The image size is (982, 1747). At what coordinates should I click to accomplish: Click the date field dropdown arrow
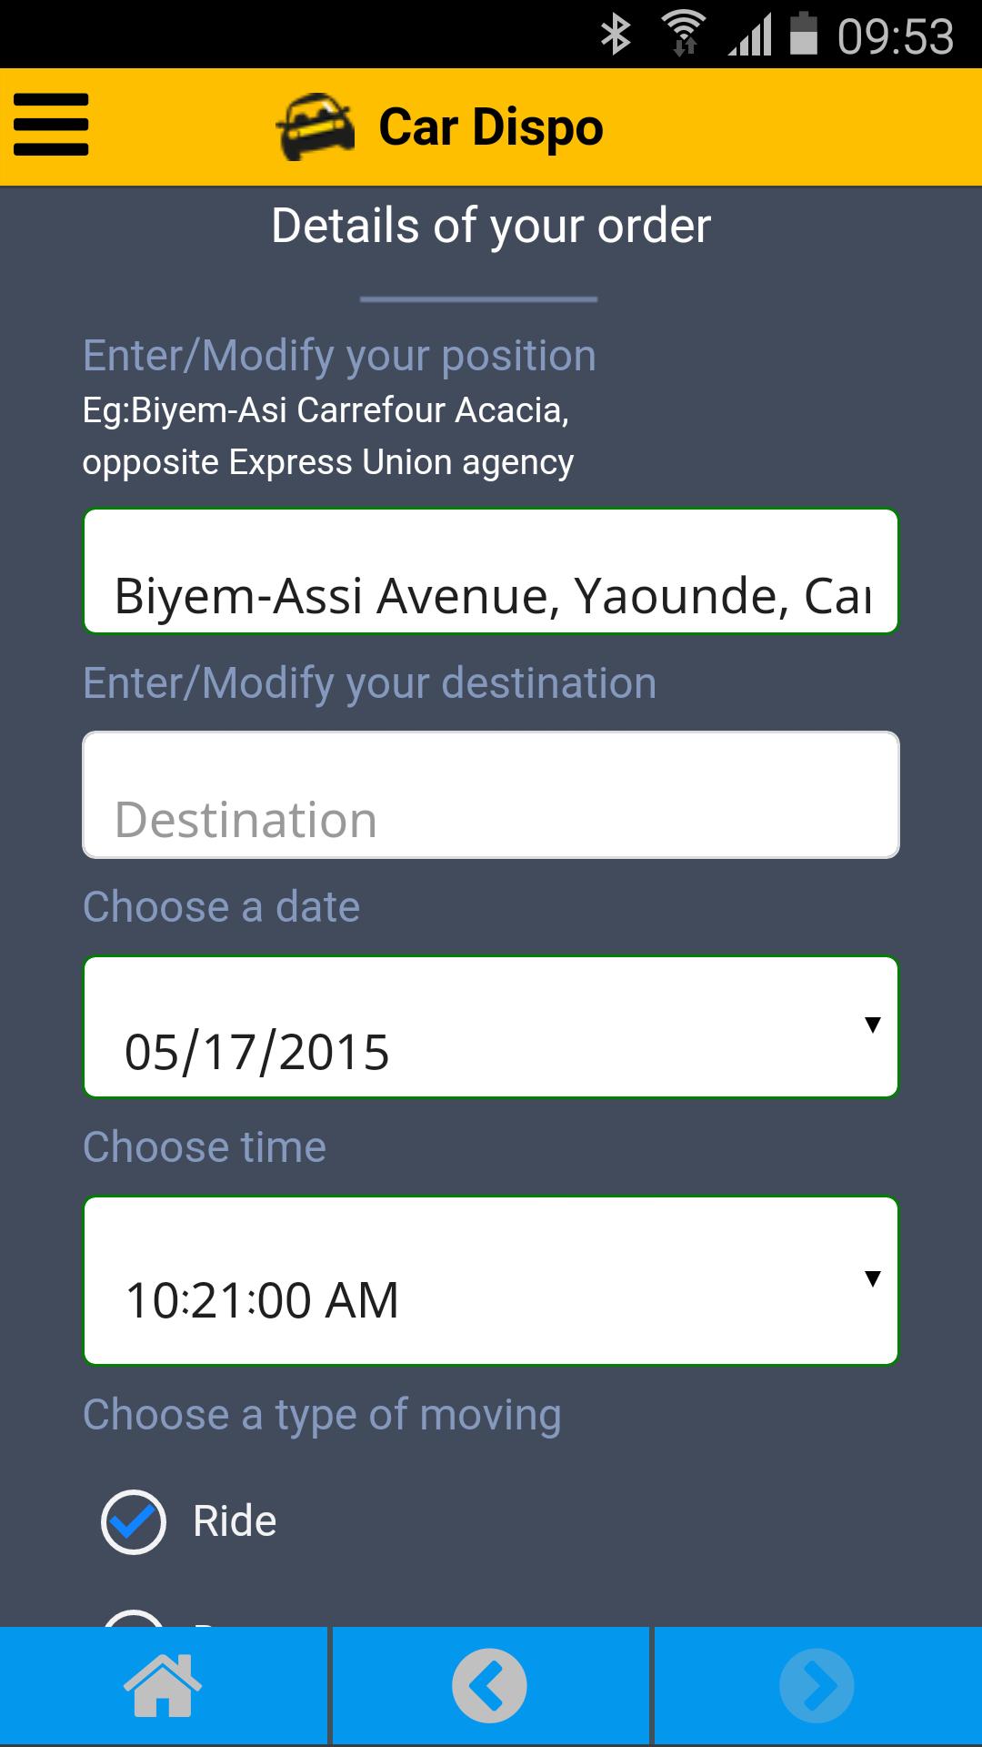(873, 1025)
